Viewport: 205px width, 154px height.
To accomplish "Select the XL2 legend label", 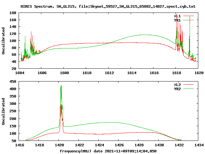I will click(x=177, y=85).
